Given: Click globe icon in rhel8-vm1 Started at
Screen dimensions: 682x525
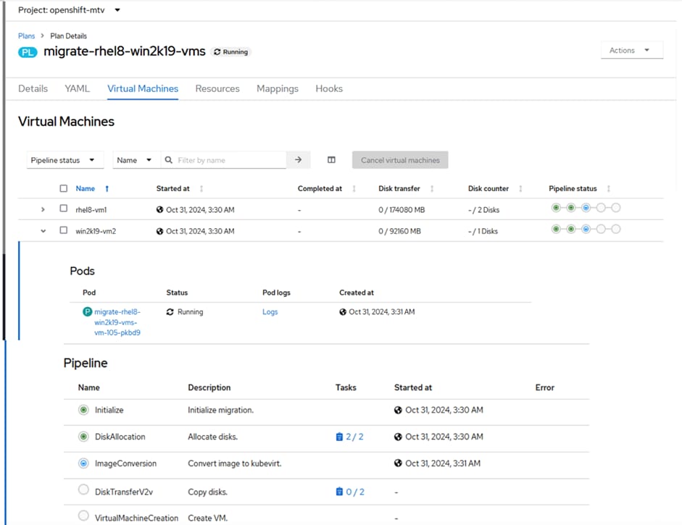Looking at the screenshot, I should pos(160,210).
